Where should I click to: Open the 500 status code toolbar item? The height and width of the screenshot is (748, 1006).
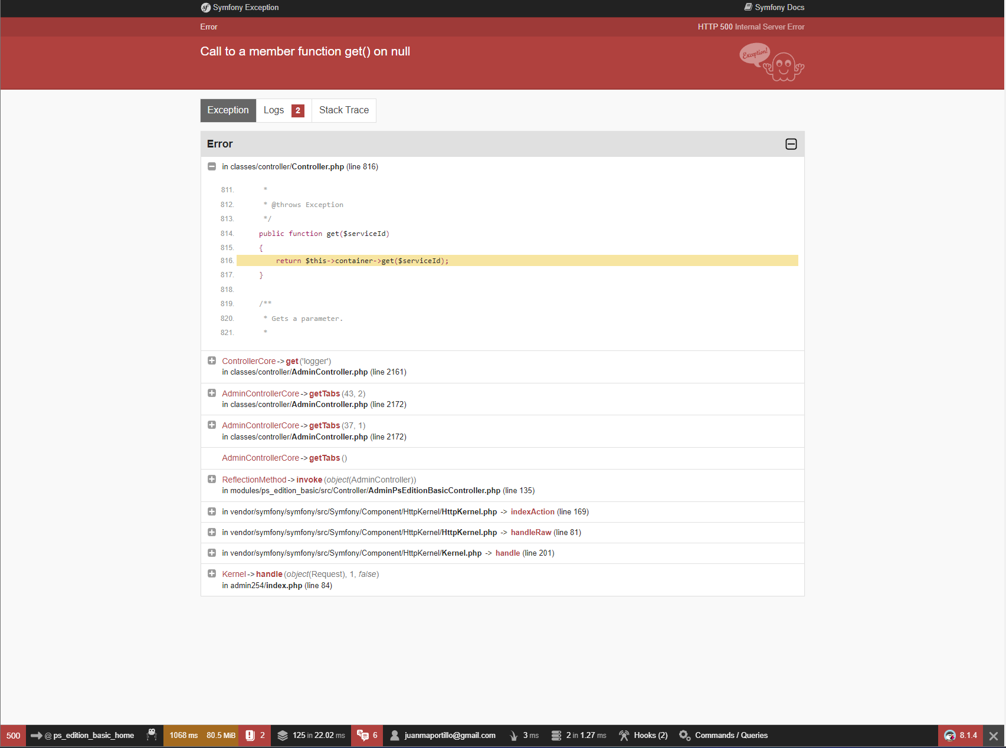(x=13, y=736)
